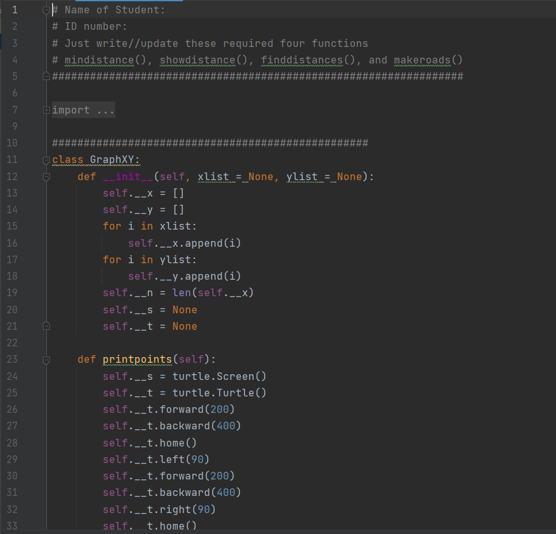This screenshot has width=556, height=534.
Task: Click 'backward(400)' on line 31
Action: pos(200,492)
